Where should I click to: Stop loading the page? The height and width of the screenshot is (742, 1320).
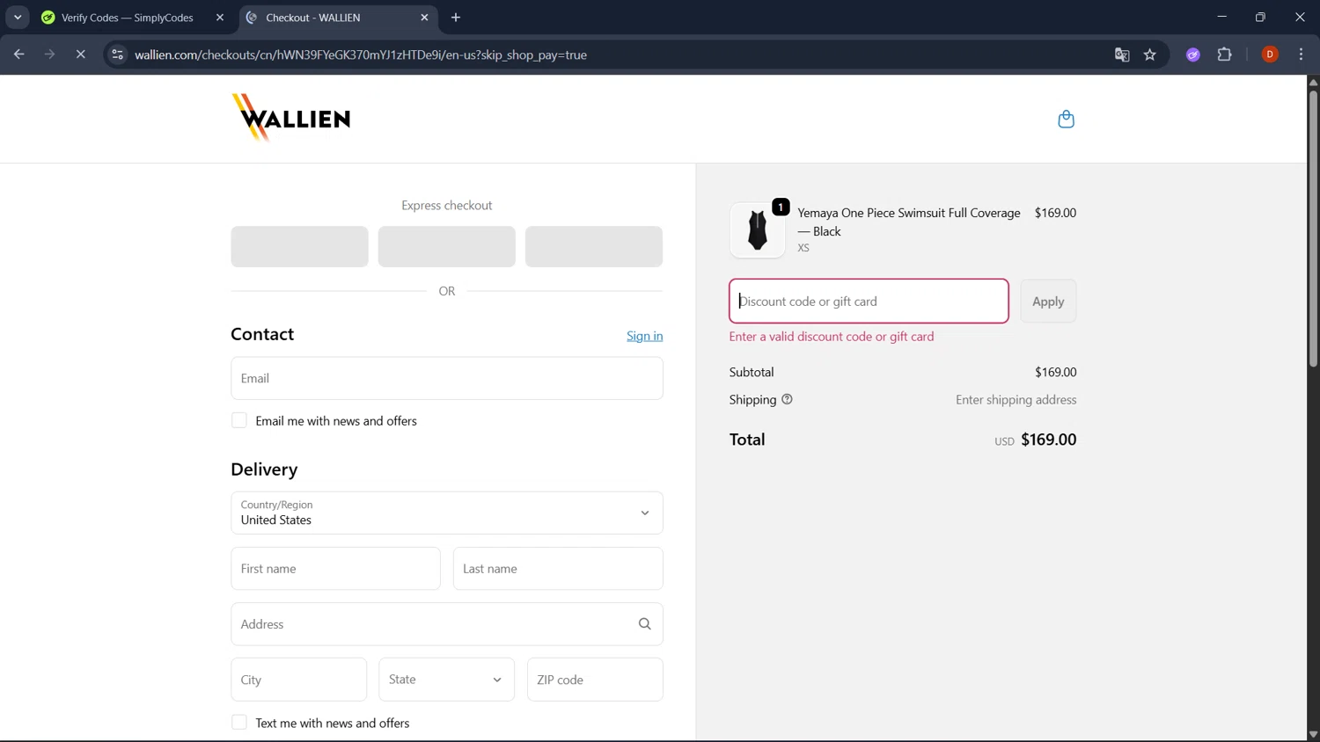point(80,55)
